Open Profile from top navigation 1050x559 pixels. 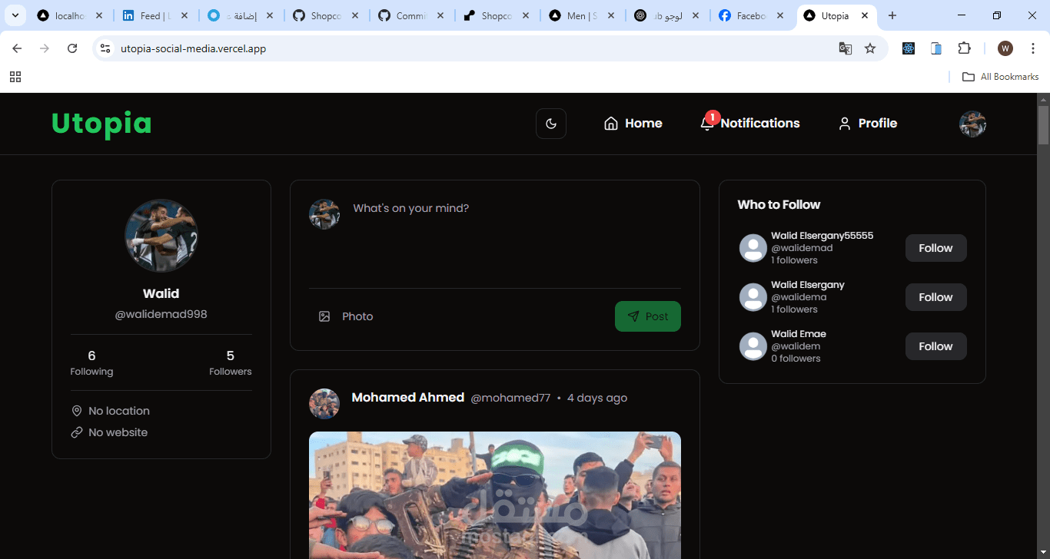[867, 124]
